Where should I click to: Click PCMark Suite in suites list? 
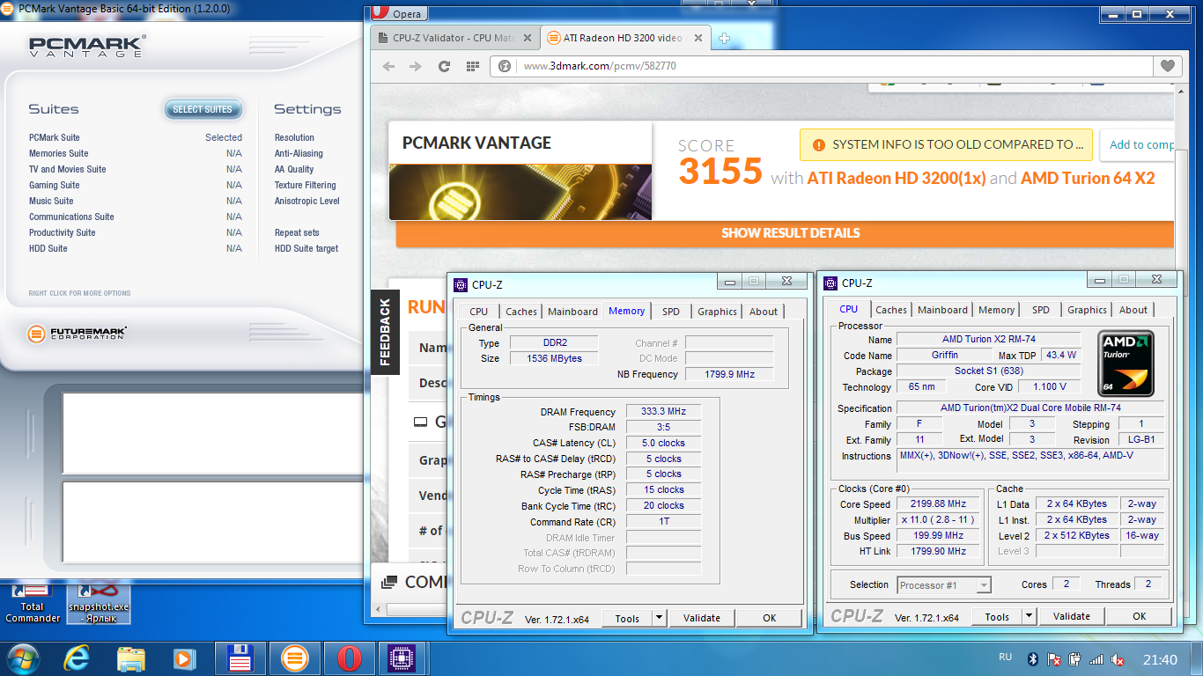point(55,137)
